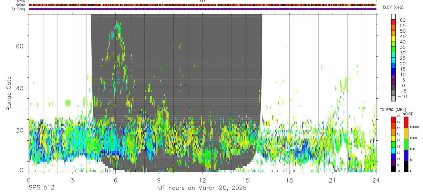The width and height of the screenshot is (423, 195).
Task: Click the UT hours date axis title
Action: pyautogui.click(x=202, y=188)
